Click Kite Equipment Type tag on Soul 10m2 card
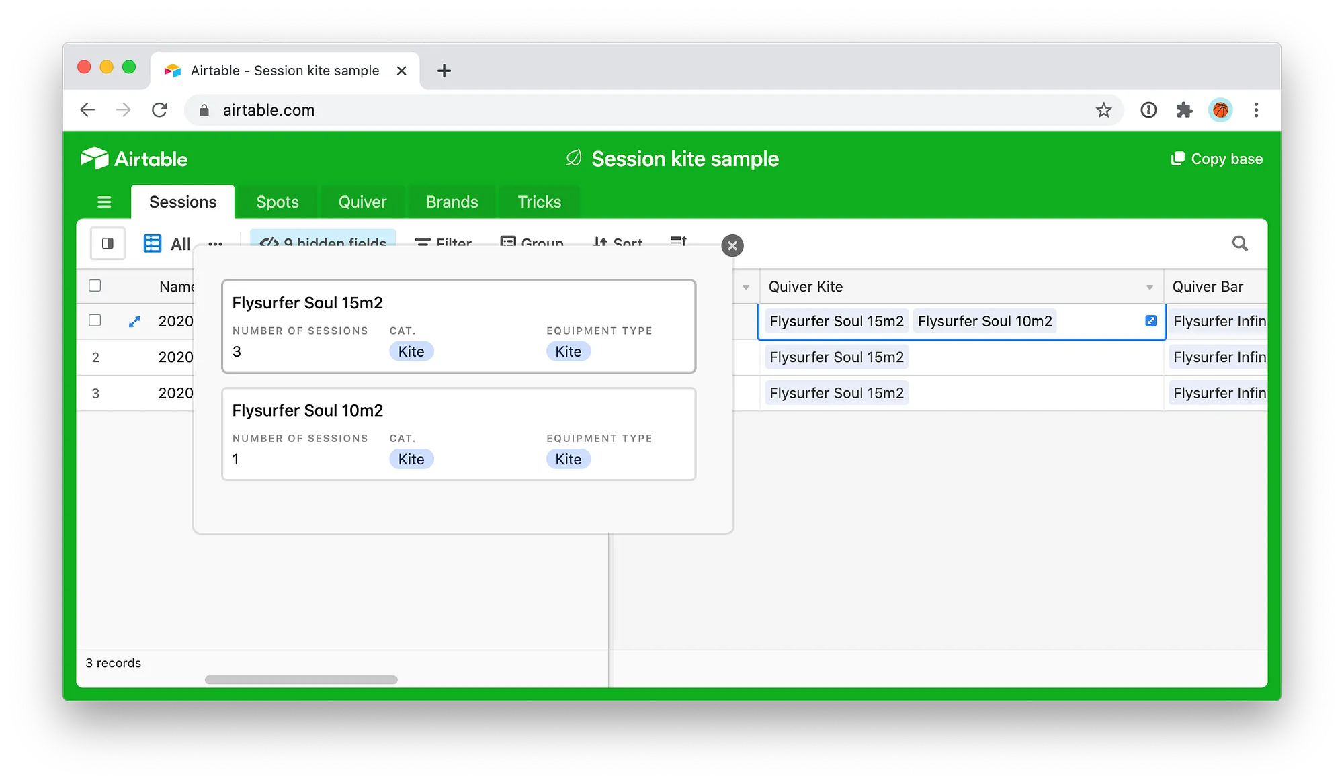Screen dimensions: 1344x784 coord(569,459)
